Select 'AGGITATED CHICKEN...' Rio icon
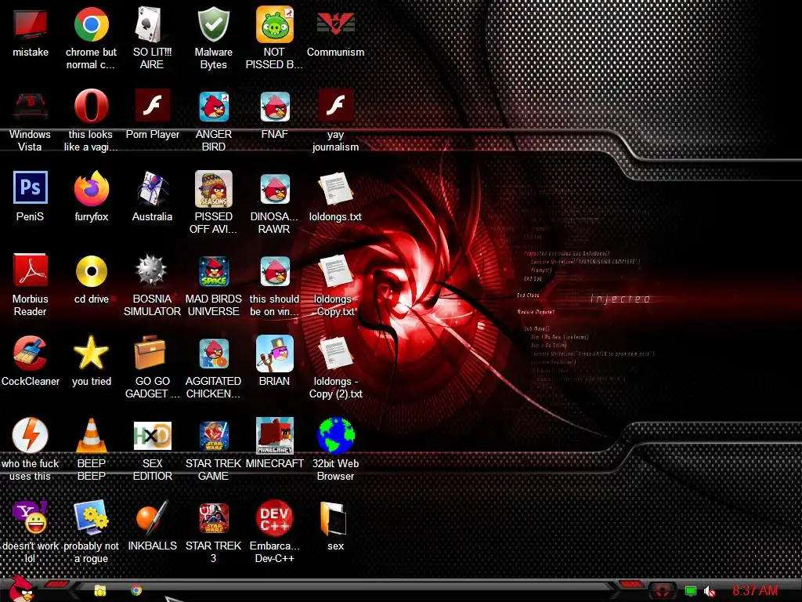The width and height of the screenshot is (802, 602). coord(213,354)
